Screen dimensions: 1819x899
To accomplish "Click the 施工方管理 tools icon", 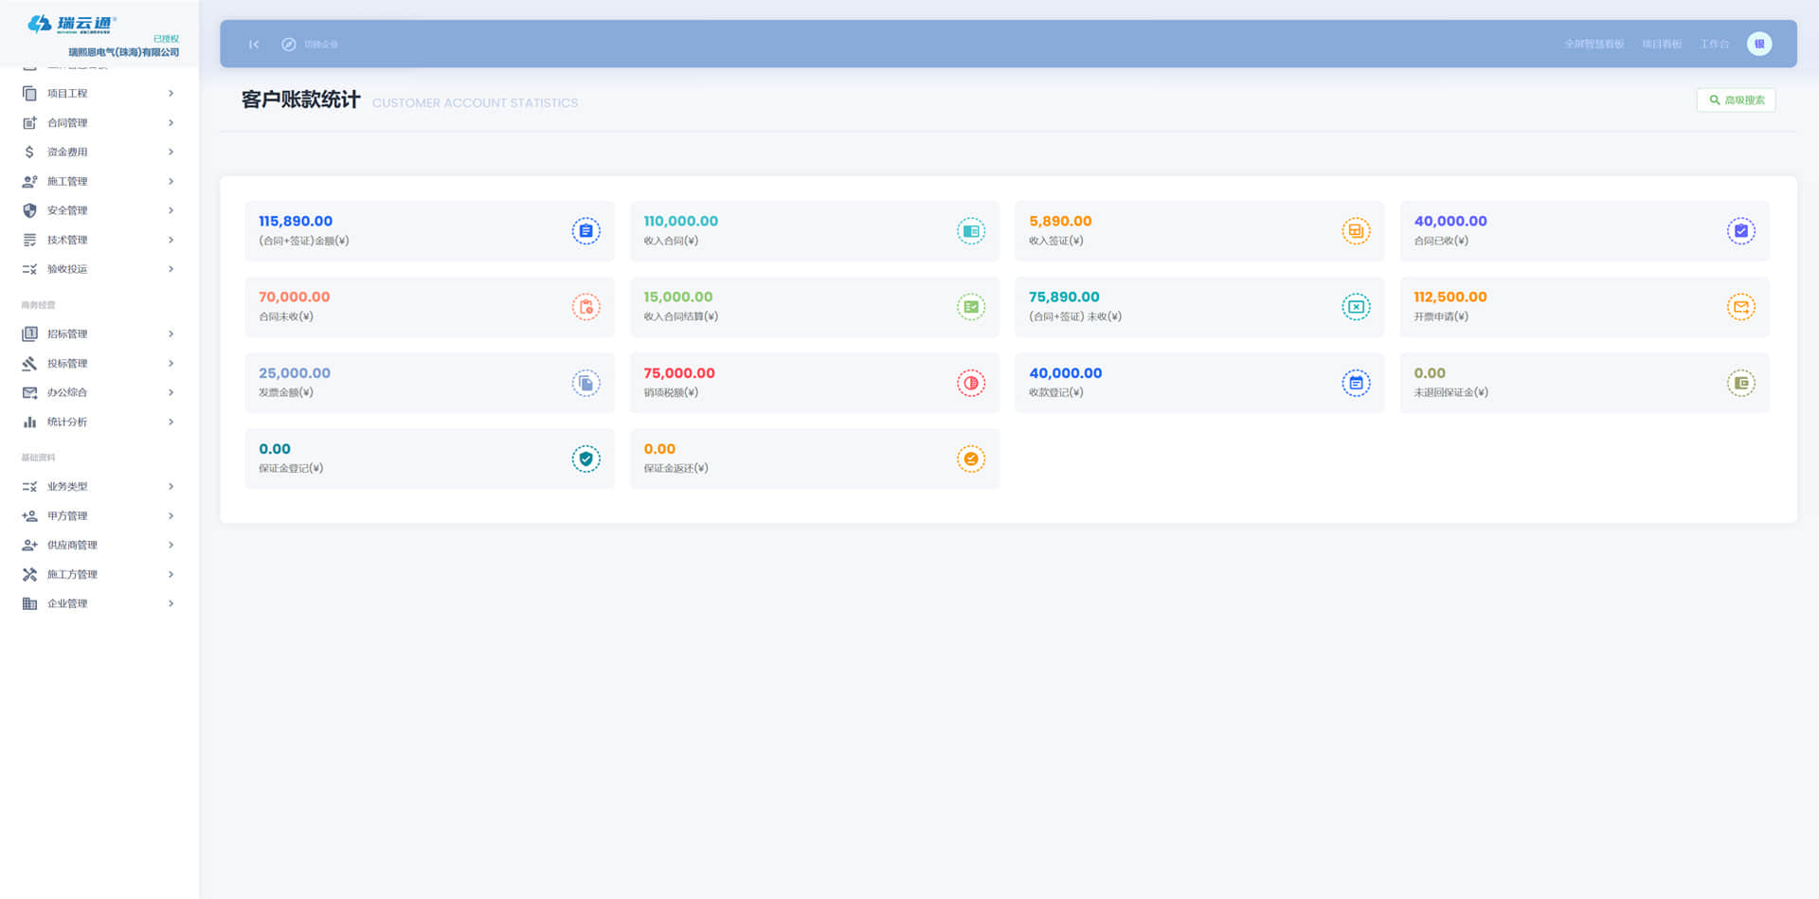I will pyautogui.click(x=29, y=574).
